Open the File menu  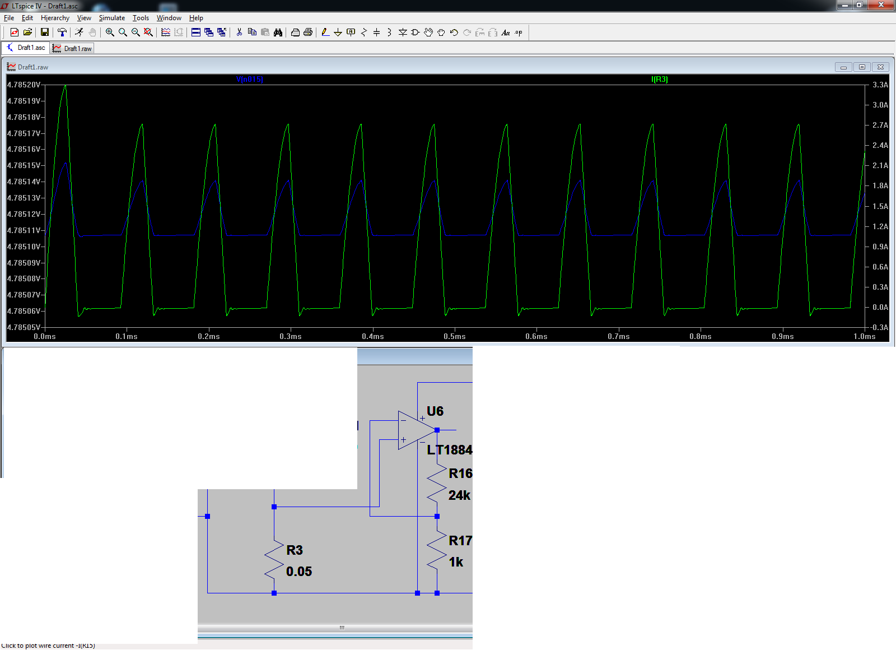9,18
